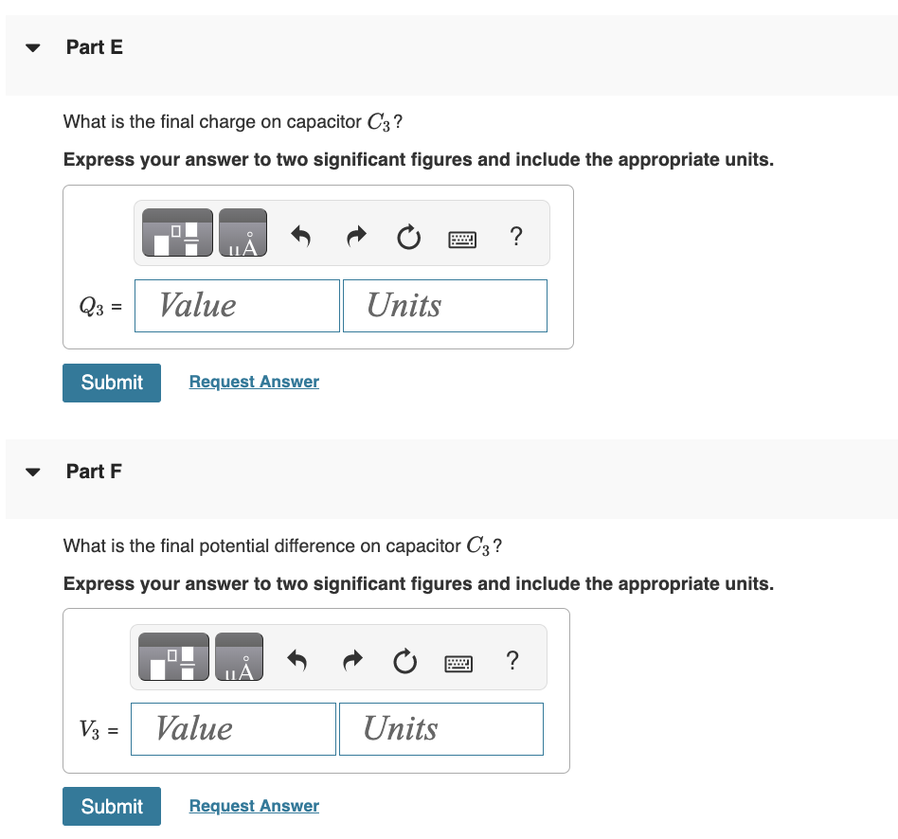Open the units symbol palette in Part E

click(242, 232)
